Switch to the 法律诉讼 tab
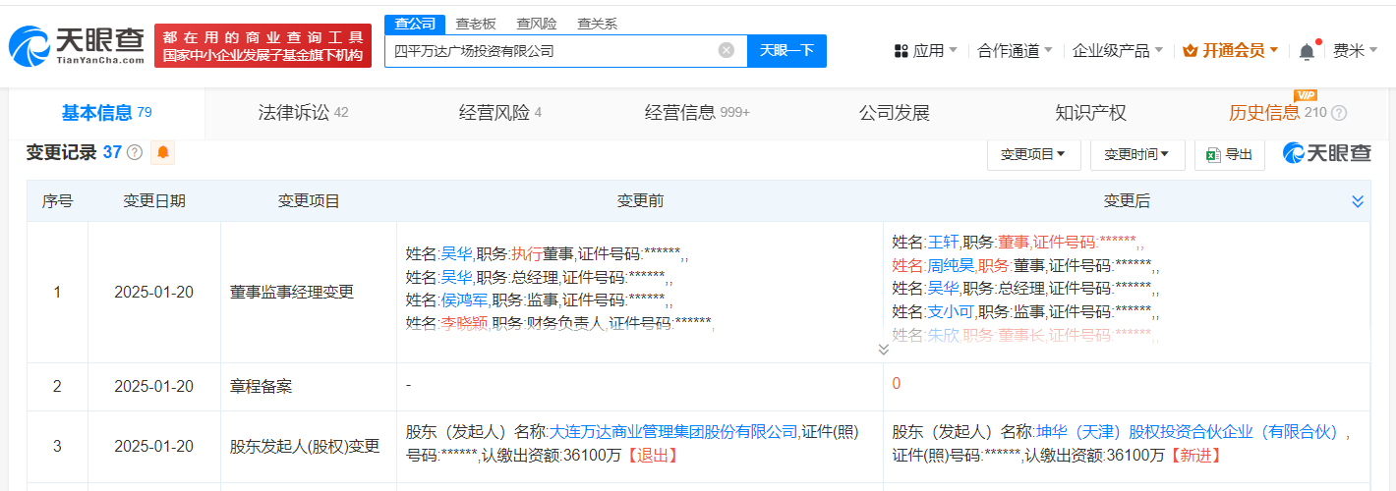The width and height of the screenshot is (1396, 491). (303, 113)
